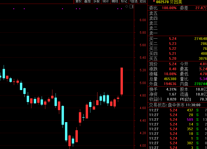Click the boxed 最高 value 5.24

[203, 69]
